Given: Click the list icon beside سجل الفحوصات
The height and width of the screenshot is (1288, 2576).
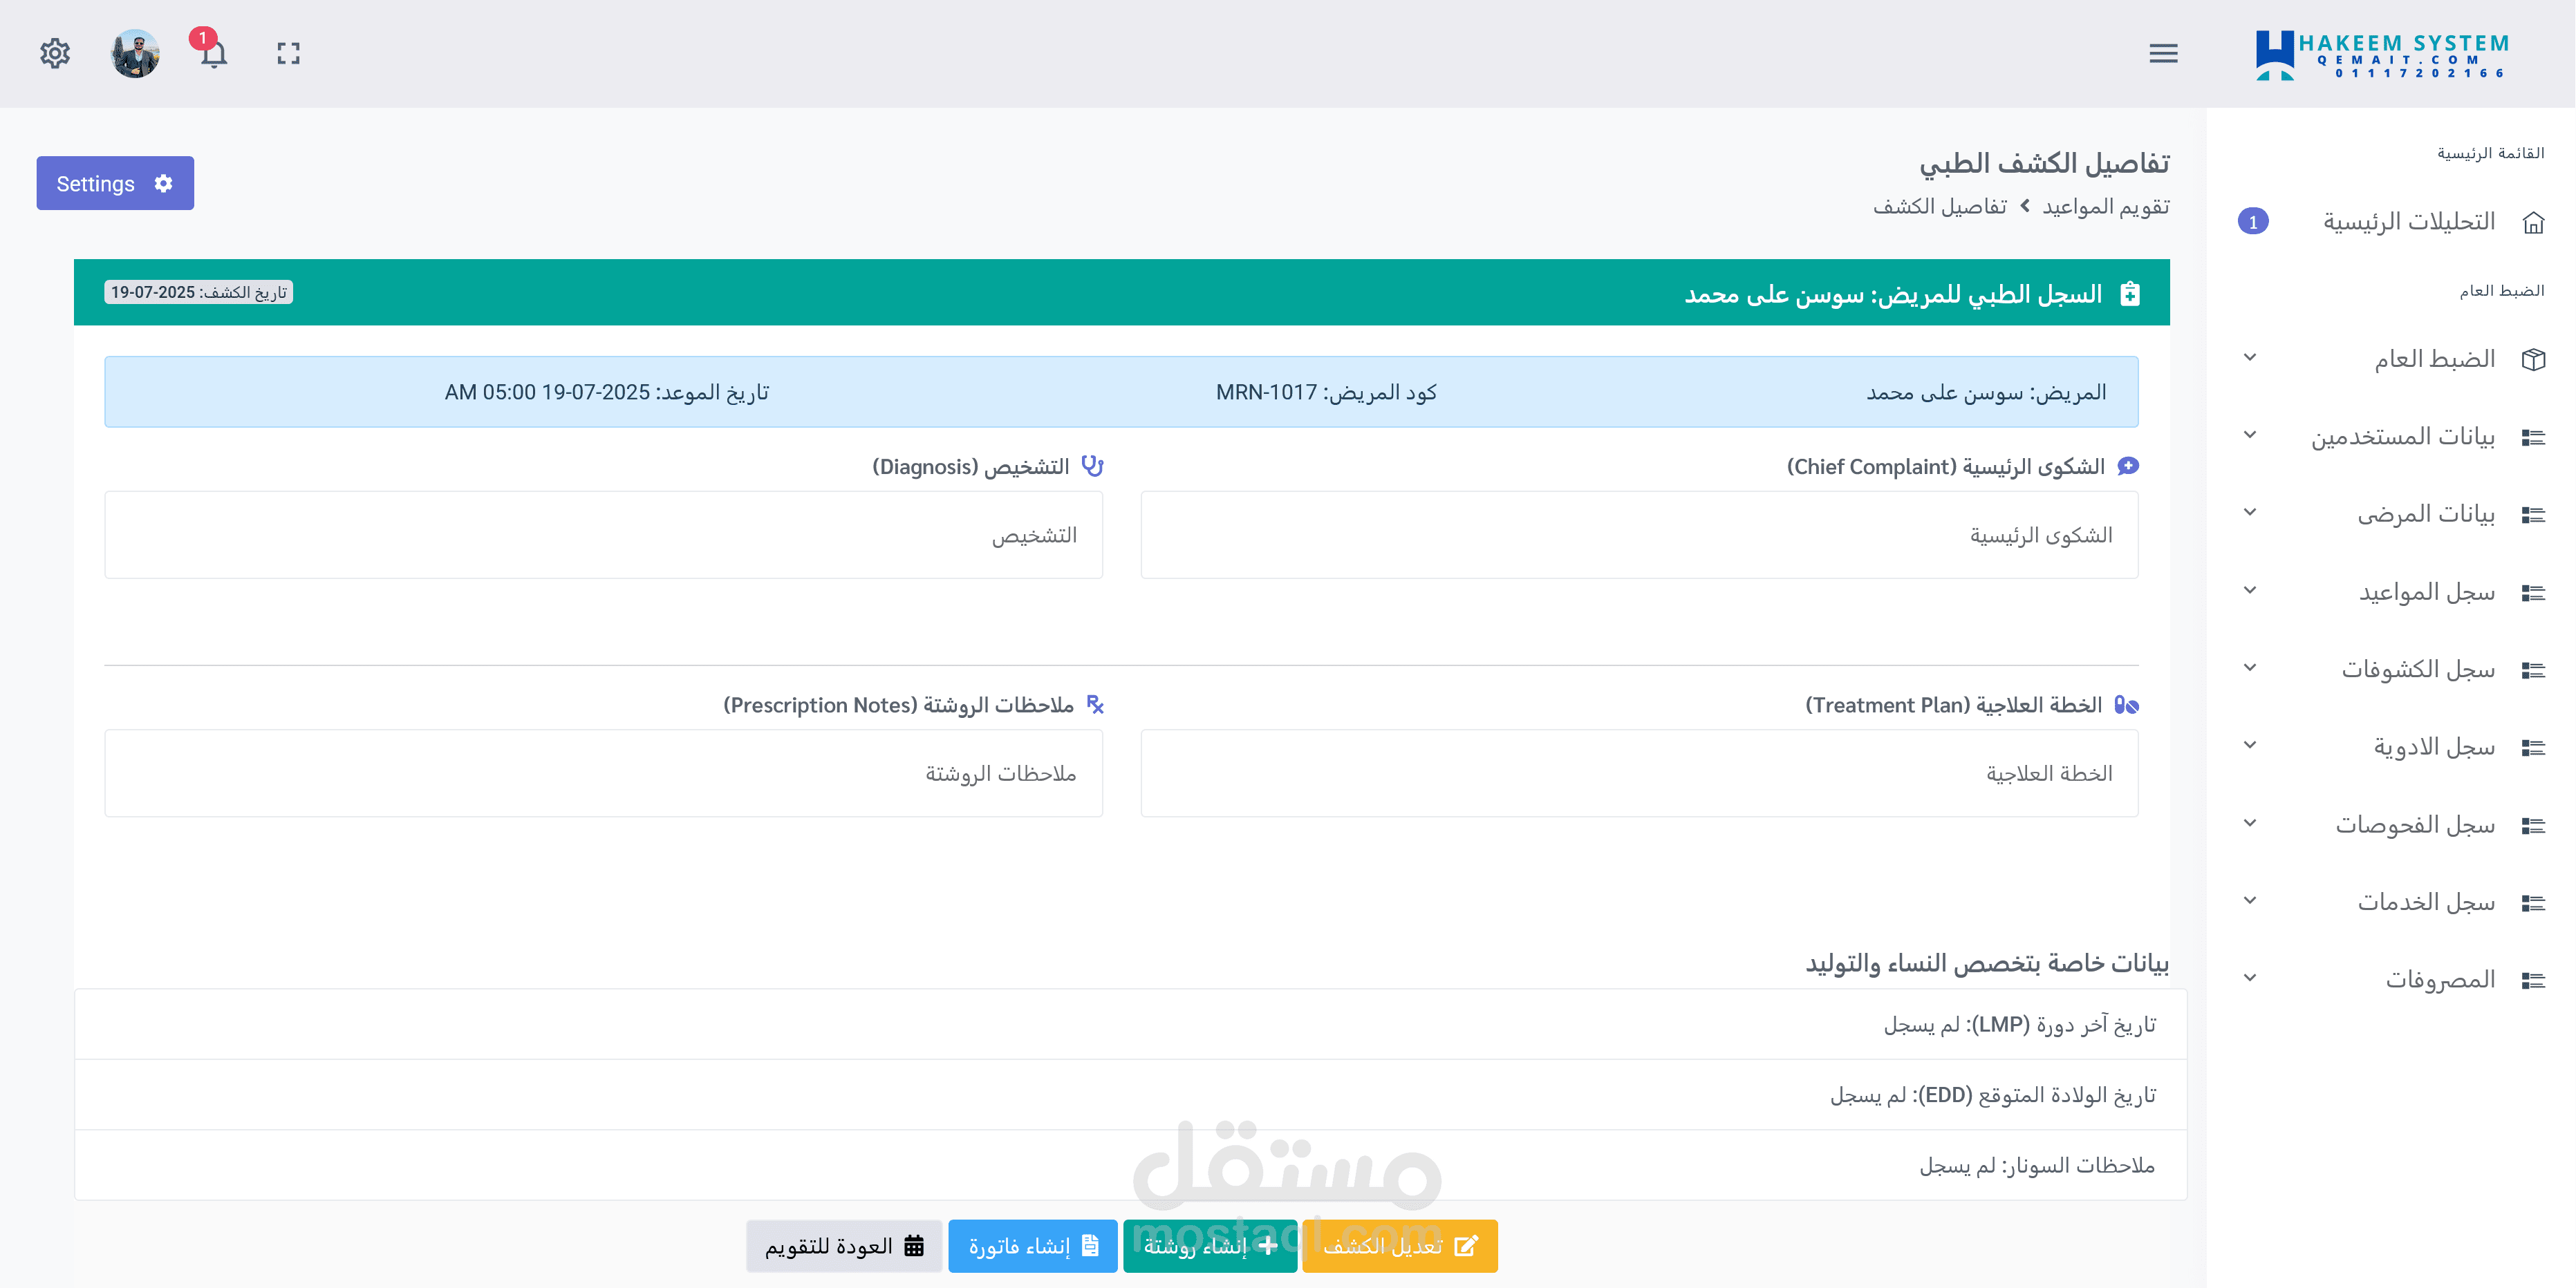Looking at the screenshot, I should point(2533,825).
